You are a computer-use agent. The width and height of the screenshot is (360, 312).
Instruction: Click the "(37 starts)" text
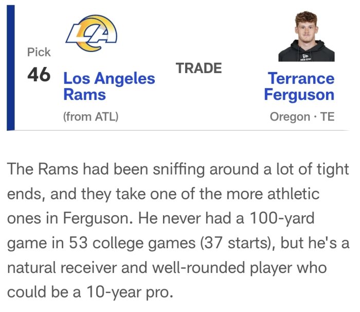tap(236, 243)
